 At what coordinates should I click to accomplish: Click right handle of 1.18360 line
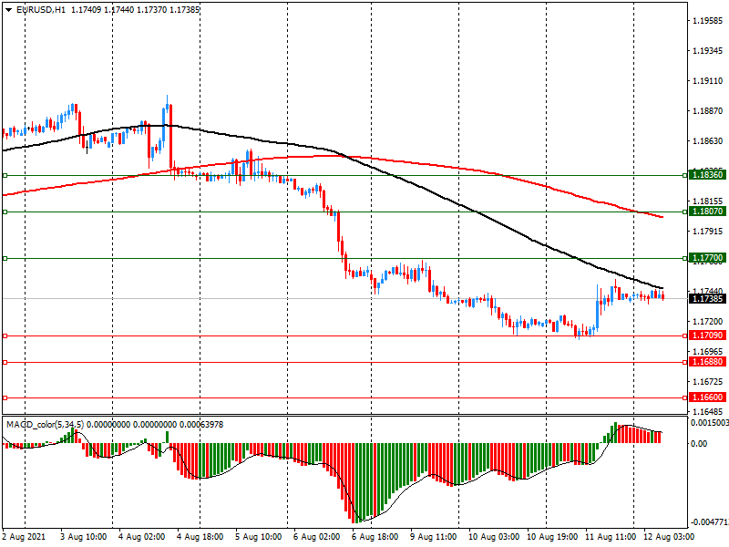pyautogui.click(x=685, y=175)
